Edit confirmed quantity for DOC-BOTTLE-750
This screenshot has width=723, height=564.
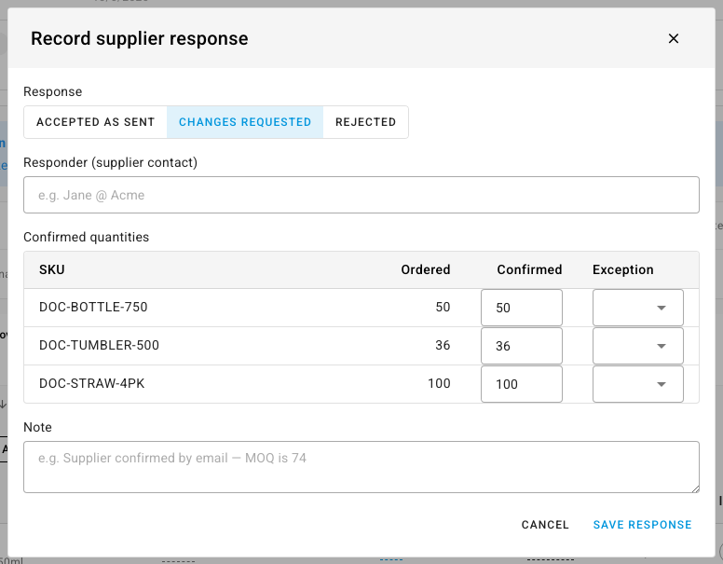pyautogui.click(x=522, y=308)
